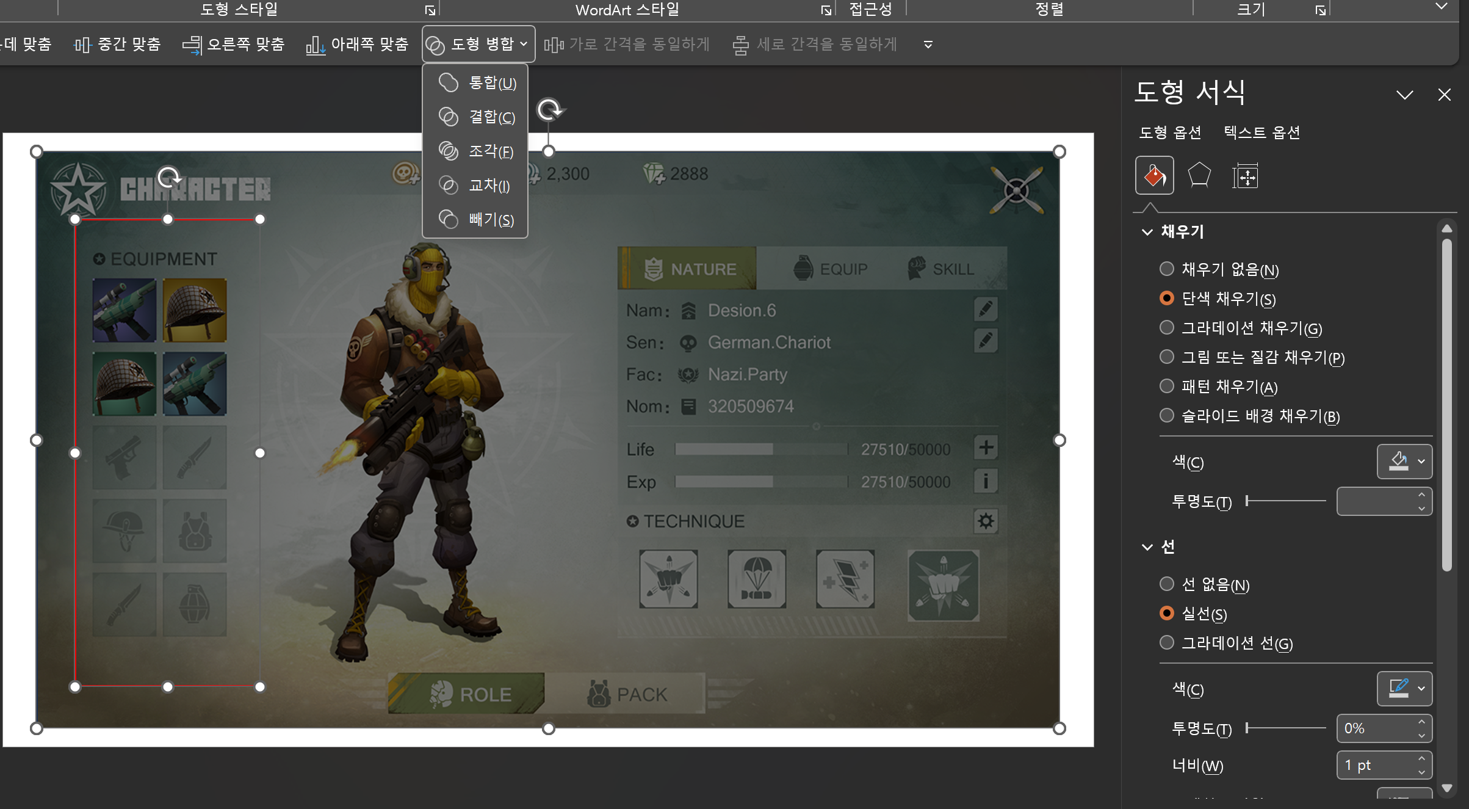This screenshot has height=809, width=1469.
Task: Open the Effects pentagon icon tab
Action: pos(1199,176)
